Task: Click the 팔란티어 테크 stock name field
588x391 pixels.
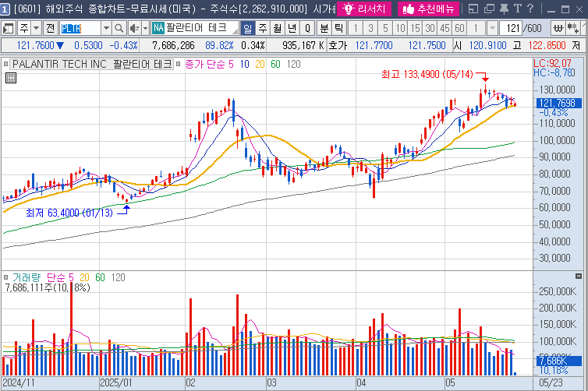Action: (x=195, y=28)
